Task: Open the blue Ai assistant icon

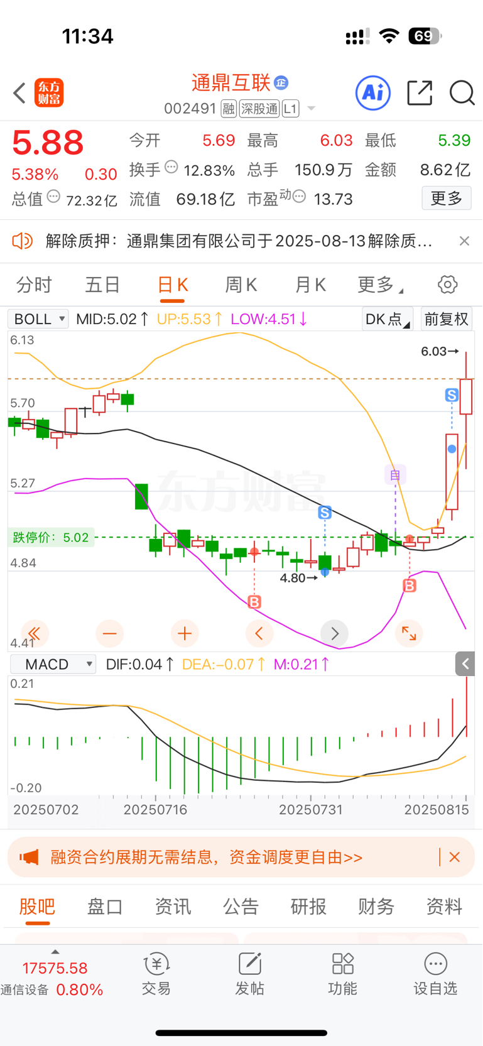Action: (373, 93)
